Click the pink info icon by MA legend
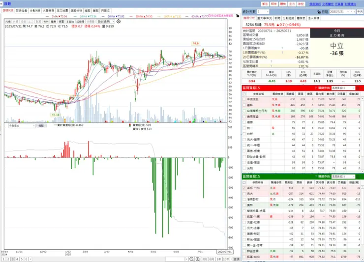364x262 pixels. coord(210,16)
